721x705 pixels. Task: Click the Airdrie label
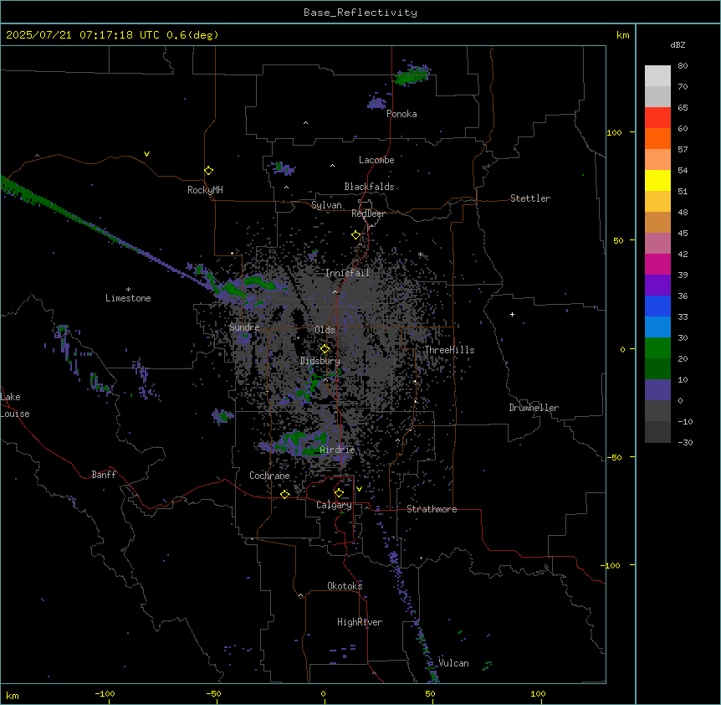coord(337,450)
